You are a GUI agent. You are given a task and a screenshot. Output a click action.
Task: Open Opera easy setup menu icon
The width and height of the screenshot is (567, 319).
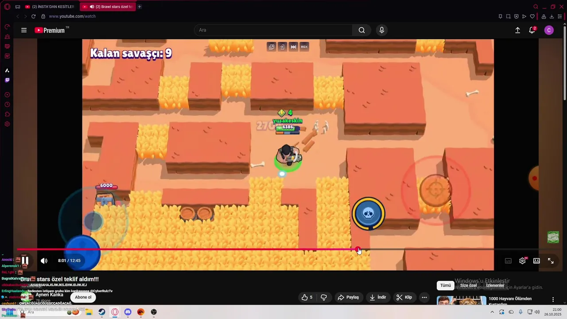[559, 16]
